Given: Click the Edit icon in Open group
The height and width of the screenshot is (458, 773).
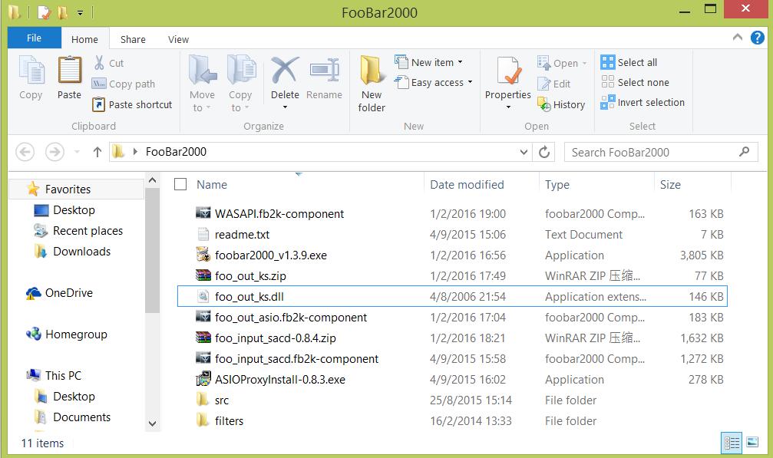Looking at the screenshot, I should pos(543,84).
